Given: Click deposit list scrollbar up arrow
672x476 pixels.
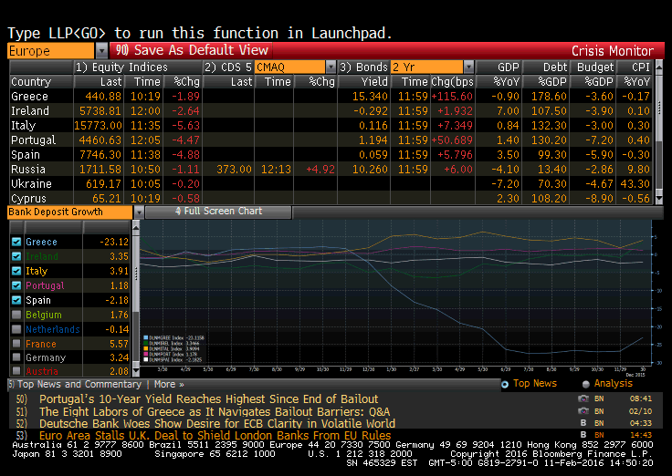Looking at the screenshot, I should coord(136,228).
